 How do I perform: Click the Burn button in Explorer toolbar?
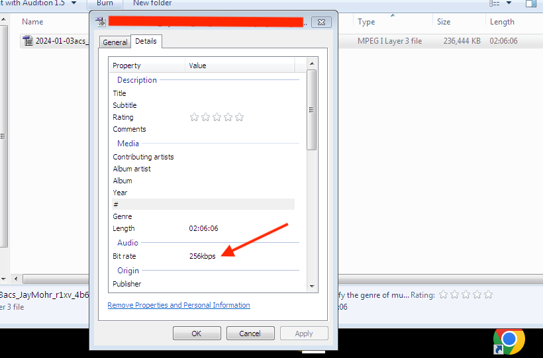coord(105,3)
